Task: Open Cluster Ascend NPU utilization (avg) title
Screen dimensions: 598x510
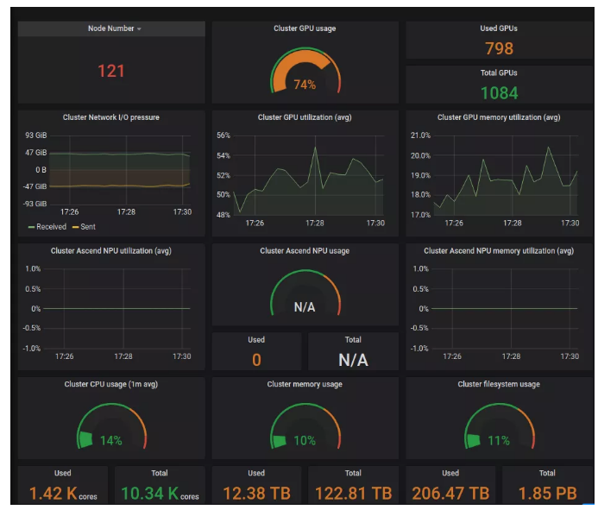Action: [111, 251]
